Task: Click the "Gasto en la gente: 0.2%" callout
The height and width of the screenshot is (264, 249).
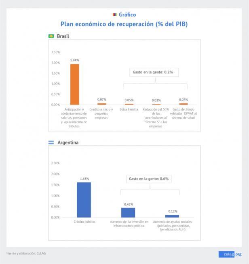Action: (153, 72)
